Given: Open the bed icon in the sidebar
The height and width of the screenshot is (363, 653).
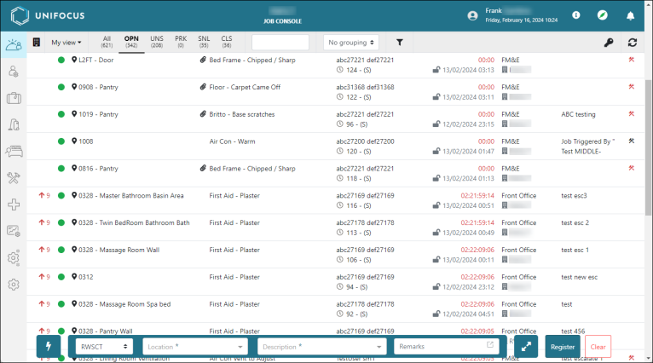Looking at the screenshot, I should pyautogui.click(x=13, y=152).
